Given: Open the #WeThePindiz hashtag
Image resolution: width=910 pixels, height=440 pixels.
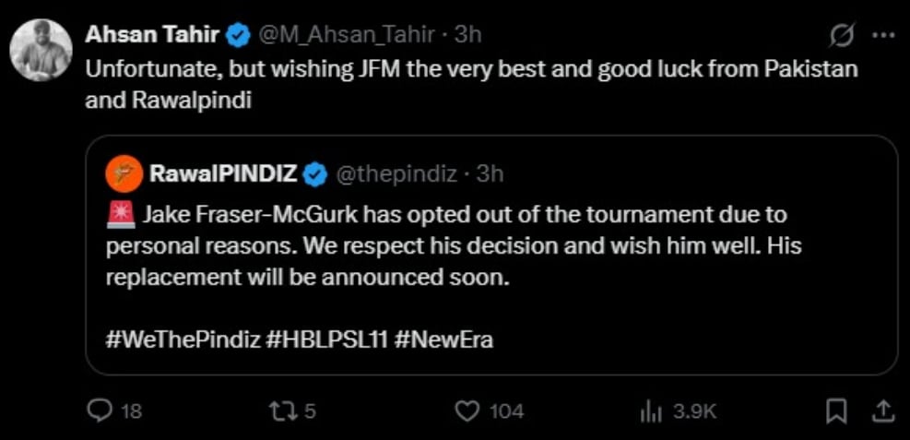Looking at the screenshot, I should pyautogui.click(x=183, y=339).
